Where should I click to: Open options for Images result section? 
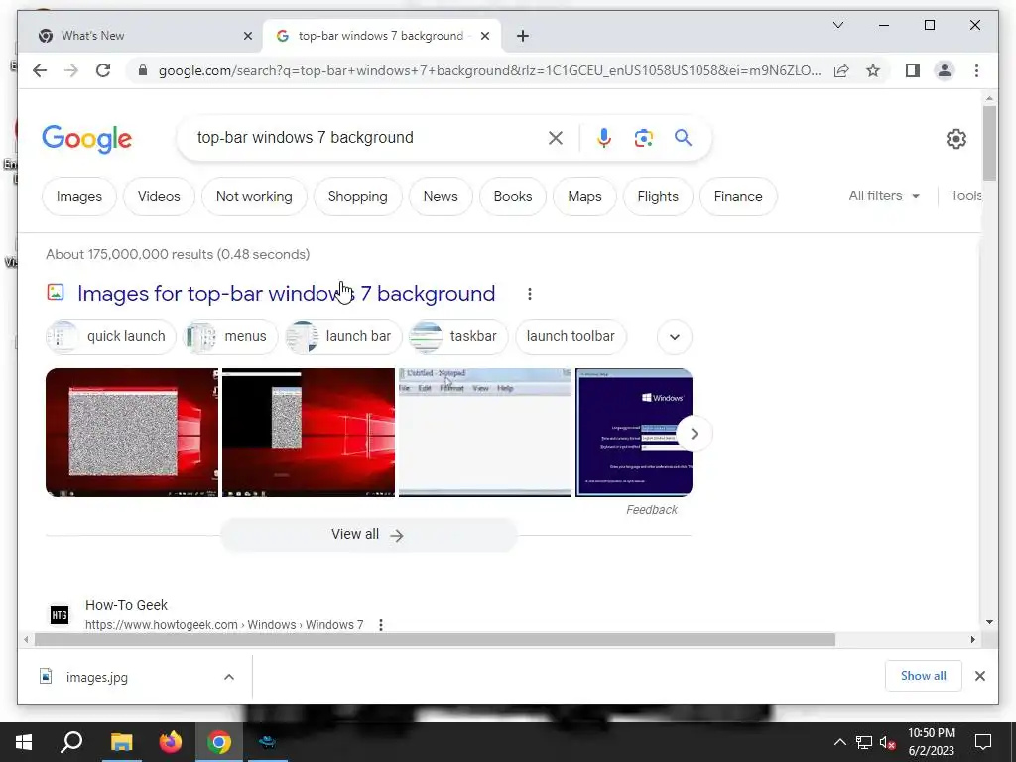530,294
